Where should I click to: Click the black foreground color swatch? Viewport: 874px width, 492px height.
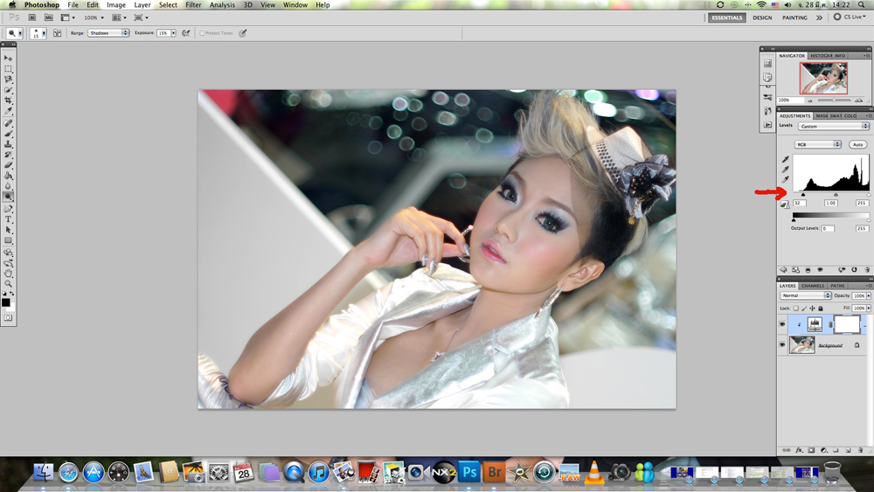pos(5,302)
